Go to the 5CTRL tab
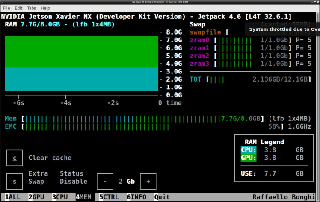 109,197
